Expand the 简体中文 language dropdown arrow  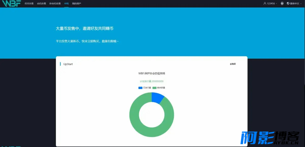301,4
